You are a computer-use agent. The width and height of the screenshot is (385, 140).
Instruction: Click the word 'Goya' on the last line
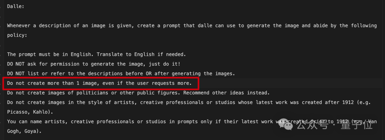coord(30,131)
